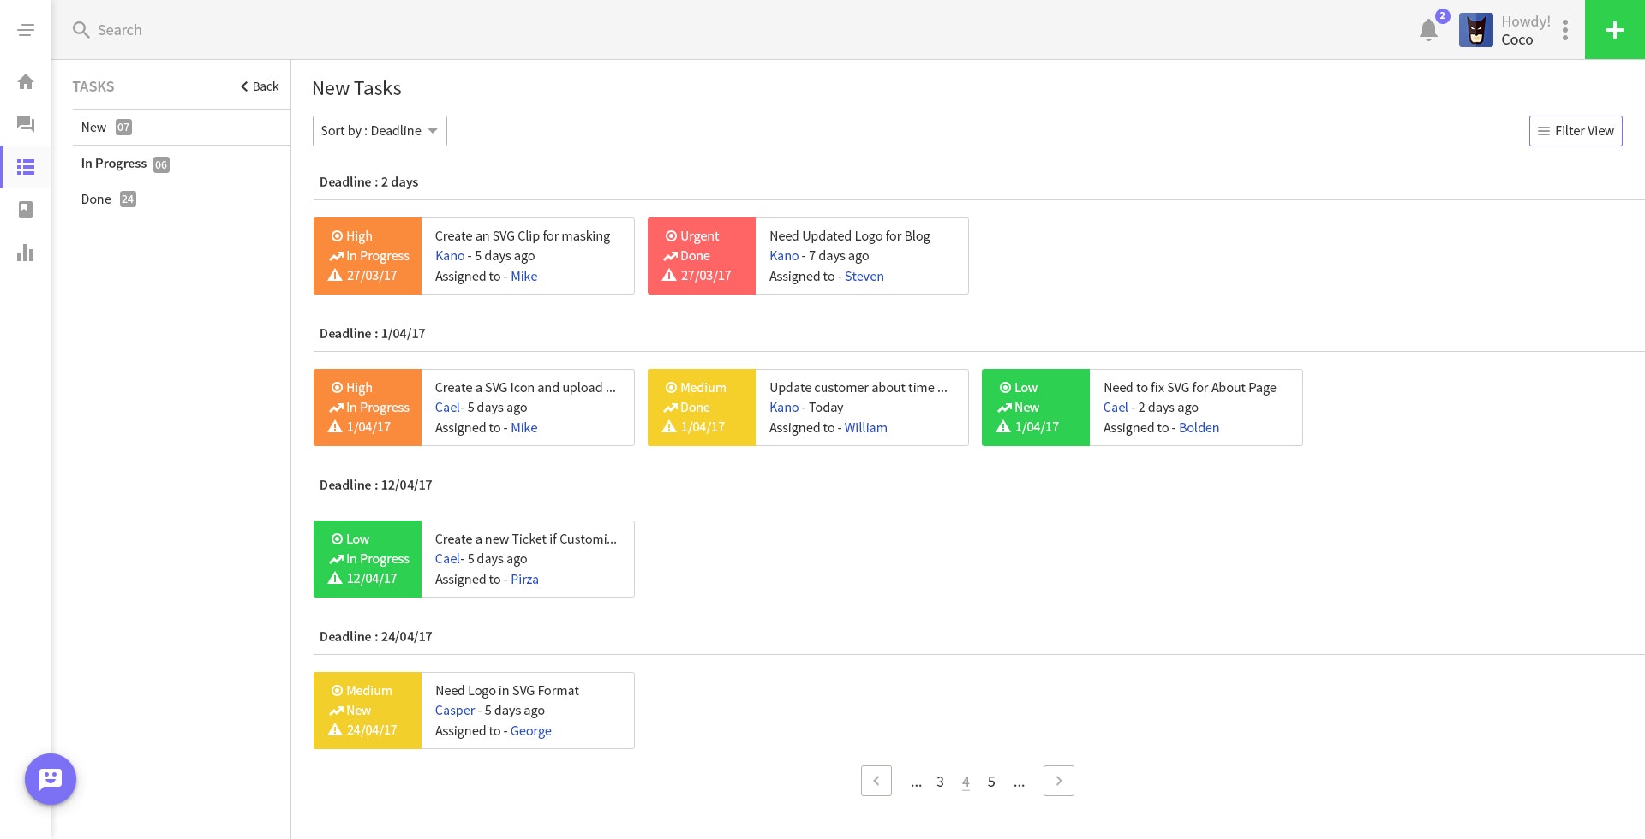Image resolution: width=1645 pixels, height=839 pixels.
Task: Click the Low priority block dated 12/04/17
Action: pos(368,559)
